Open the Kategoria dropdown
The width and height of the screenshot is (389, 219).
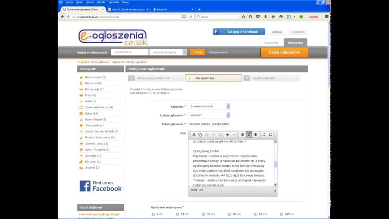[x=228, y=106]
